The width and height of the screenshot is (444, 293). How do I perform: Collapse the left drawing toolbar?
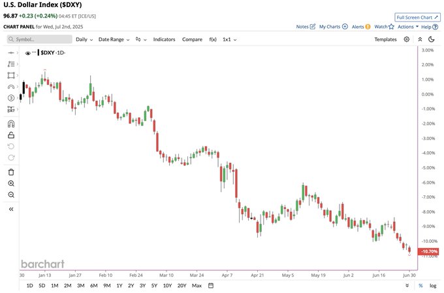11,209
